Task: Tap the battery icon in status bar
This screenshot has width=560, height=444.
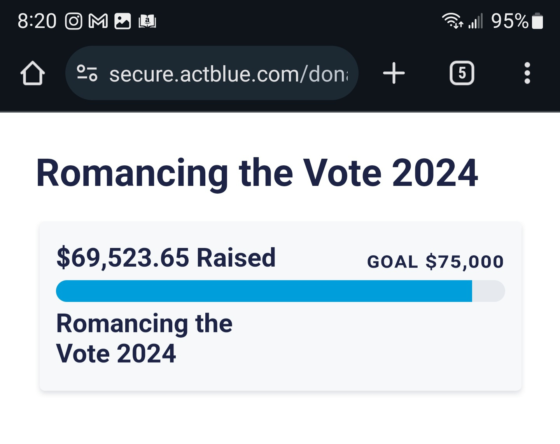Action: 537,21
